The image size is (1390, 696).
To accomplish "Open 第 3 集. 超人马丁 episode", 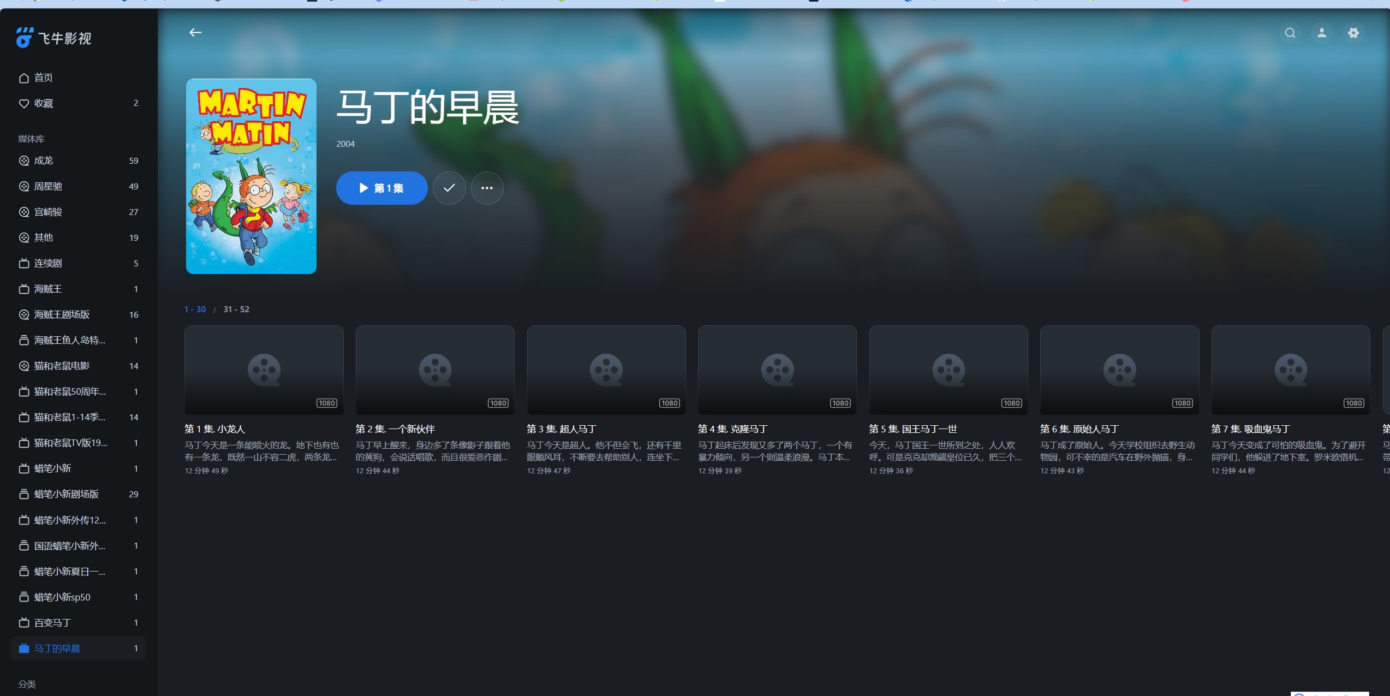I will point(606,370).
